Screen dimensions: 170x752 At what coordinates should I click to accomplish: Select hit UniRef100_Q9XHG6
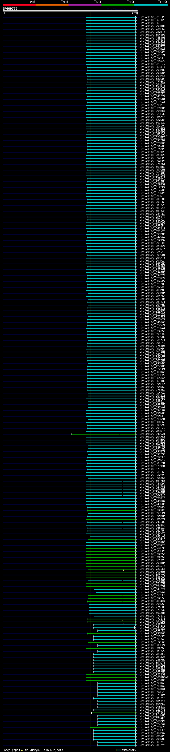click(152, 437)
